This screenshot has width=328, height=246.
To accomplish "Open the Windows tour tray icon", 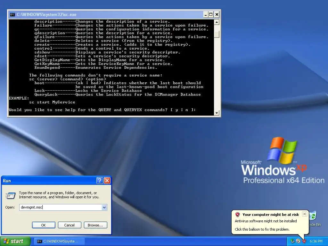I will coord(298,241).
